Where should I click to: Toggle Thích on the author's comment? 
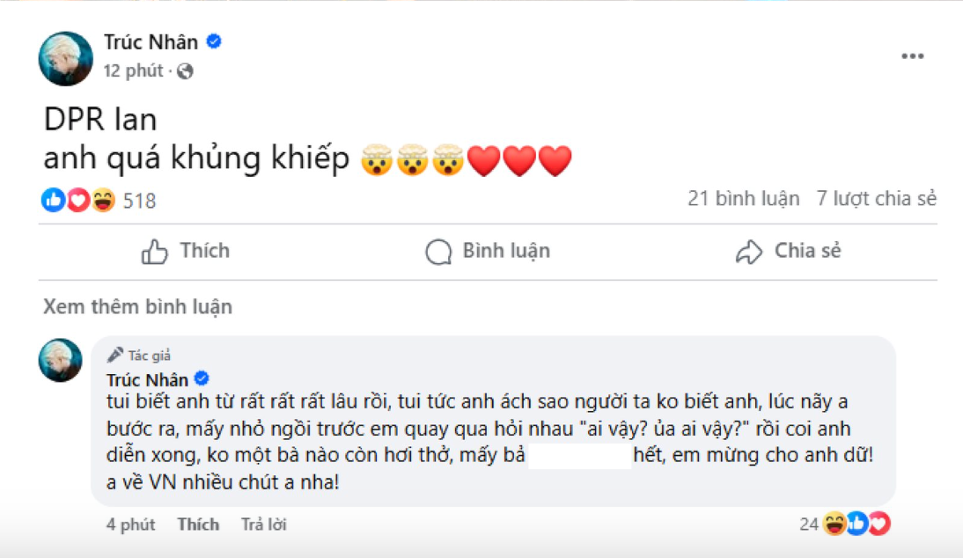pyautogui.click(x=197, y=525)
